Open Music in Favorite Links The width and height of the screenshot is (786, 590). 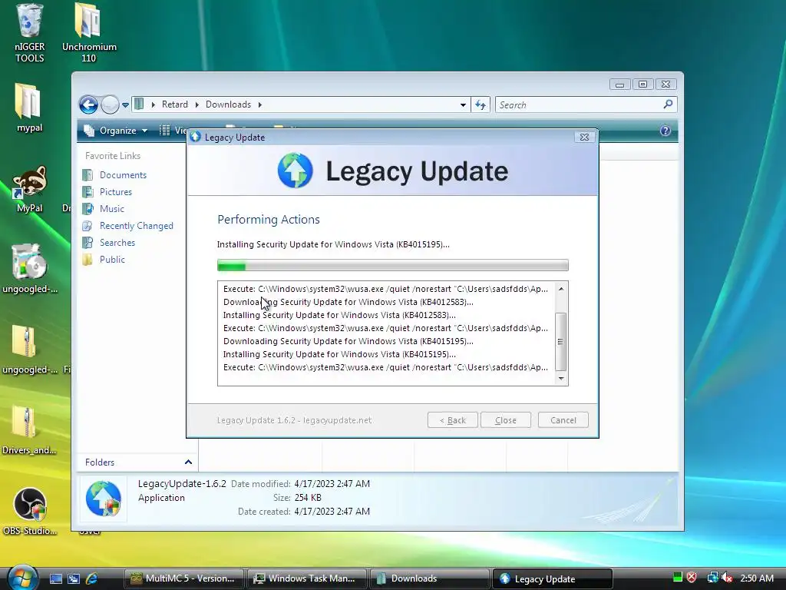tap(112, 209)
